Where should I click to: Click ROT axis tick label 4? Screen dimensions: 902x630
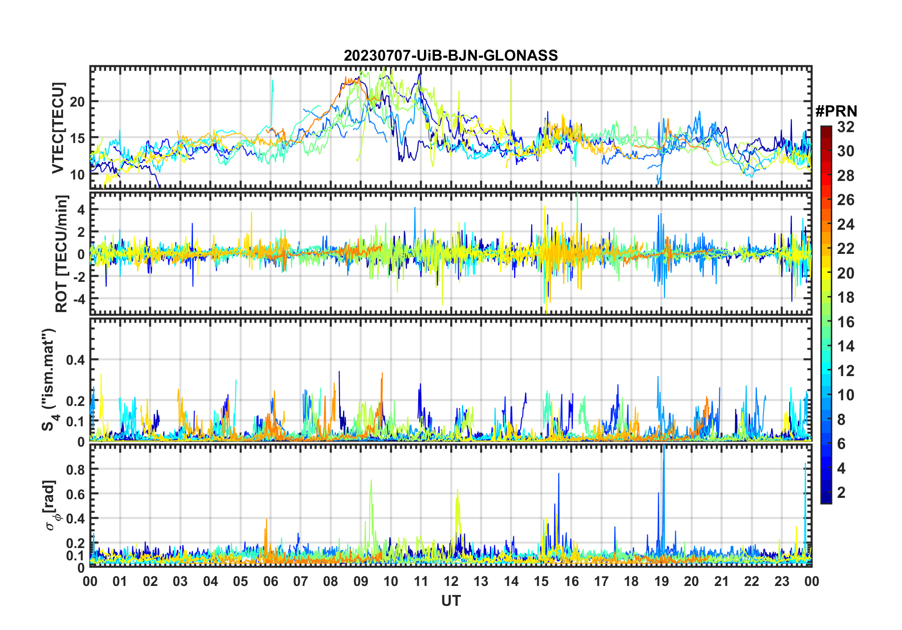click(81, 209)
